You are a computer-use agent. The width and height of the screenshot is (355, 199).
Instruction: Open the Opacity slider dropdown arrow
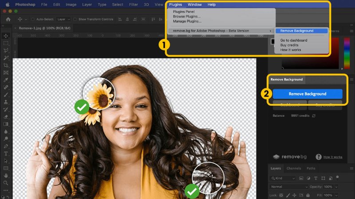336,187
